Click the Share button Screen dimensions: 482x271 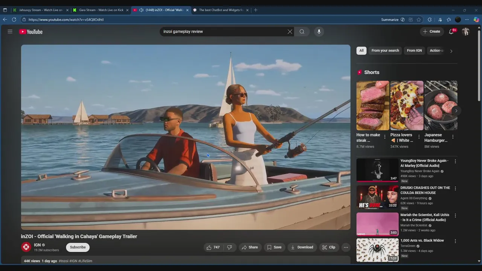click(x=250, y=247)
